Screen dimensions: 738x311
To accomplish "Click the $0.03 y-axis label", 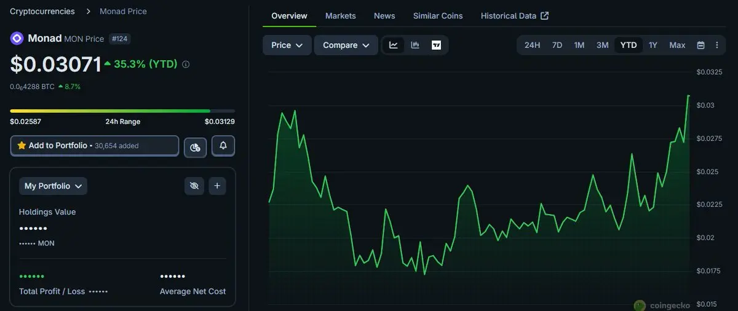I will click(705, 106).
